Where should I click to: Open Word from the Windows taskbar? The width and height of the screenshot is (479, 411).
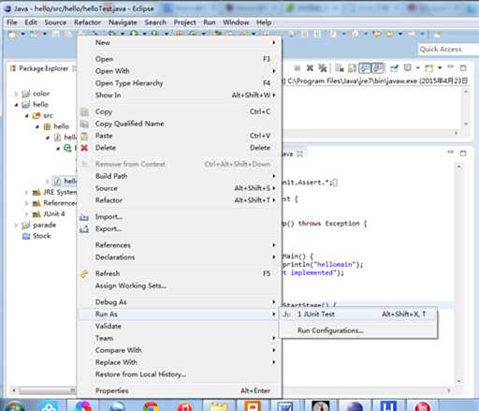pyautogui.click(x=285, y=406)
